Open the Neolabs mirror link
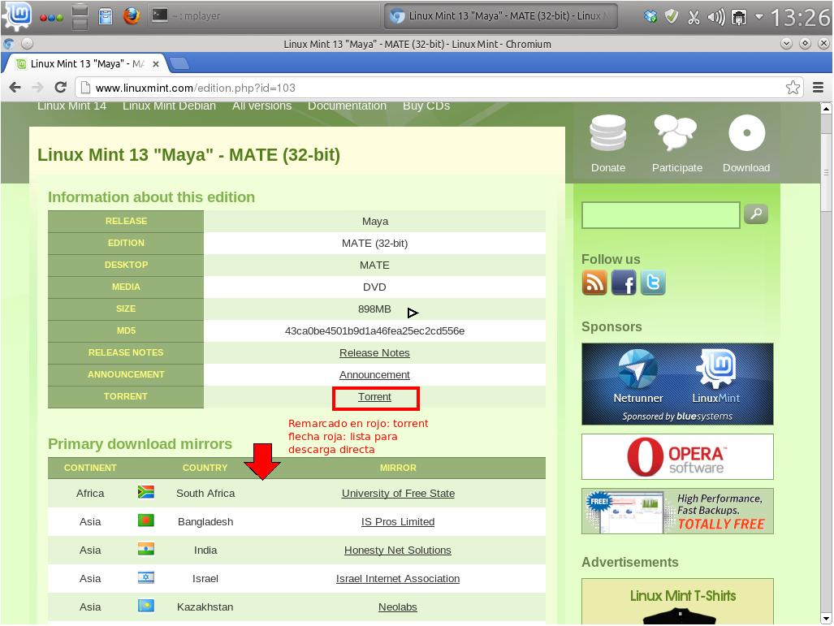Viewport: 834px width, 626px height. point(398,607)
